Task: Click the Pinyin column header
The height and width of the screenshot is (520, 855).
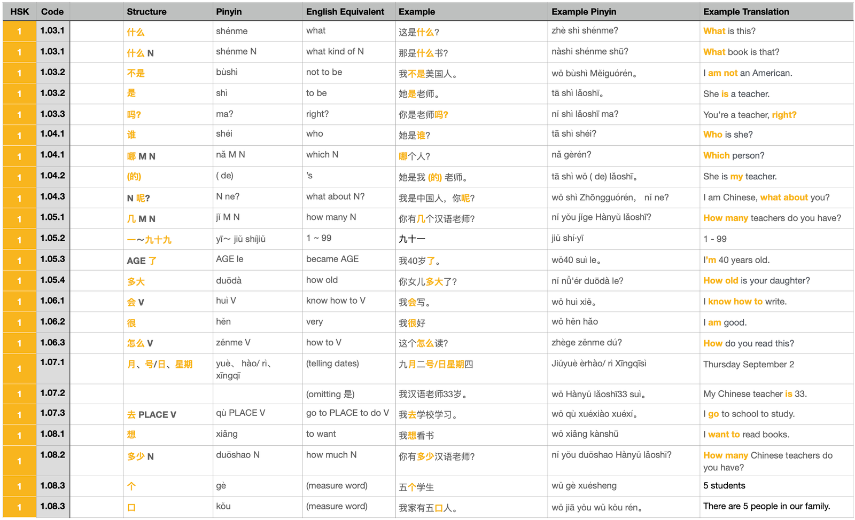Action: (229, 12)
